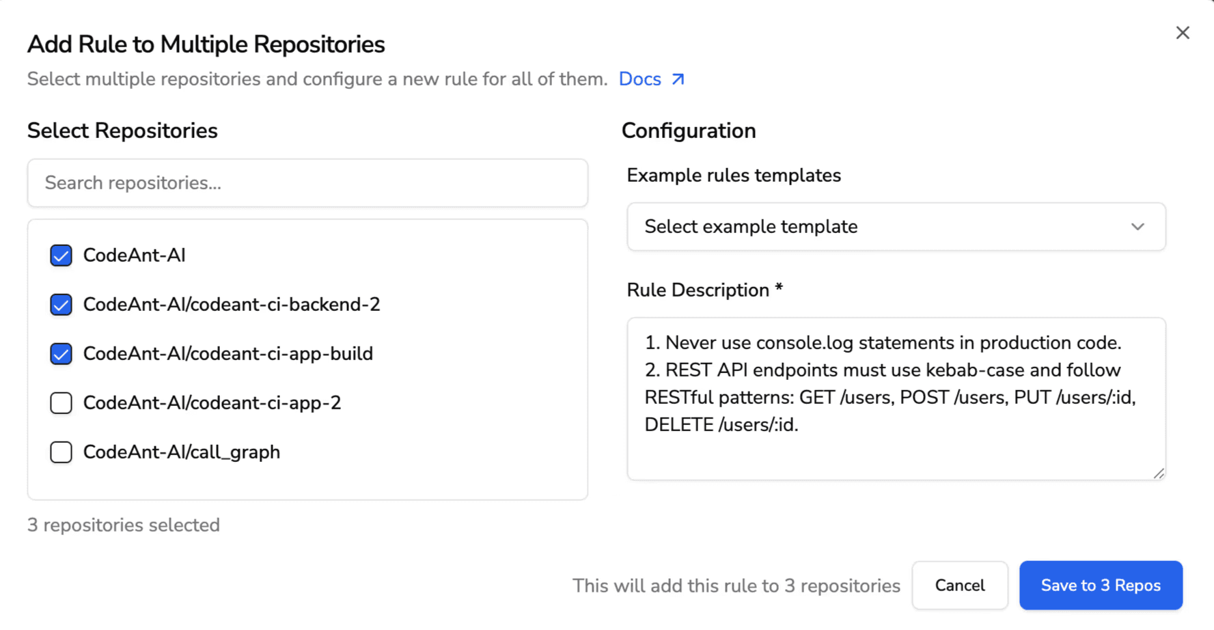Screen dimensions: 1214x630
Task: Deselect CodeAnt-AI/codeant-ci-backend-2
Action: click(61, 304)
